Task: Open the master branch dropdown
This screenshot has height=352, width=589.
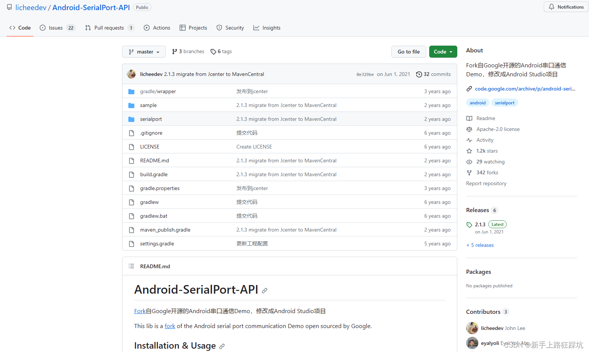Action: click(144, 52)
